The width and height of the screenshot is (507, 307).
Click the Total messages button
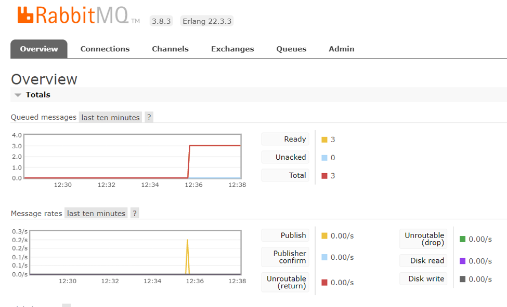coord(285,175)
